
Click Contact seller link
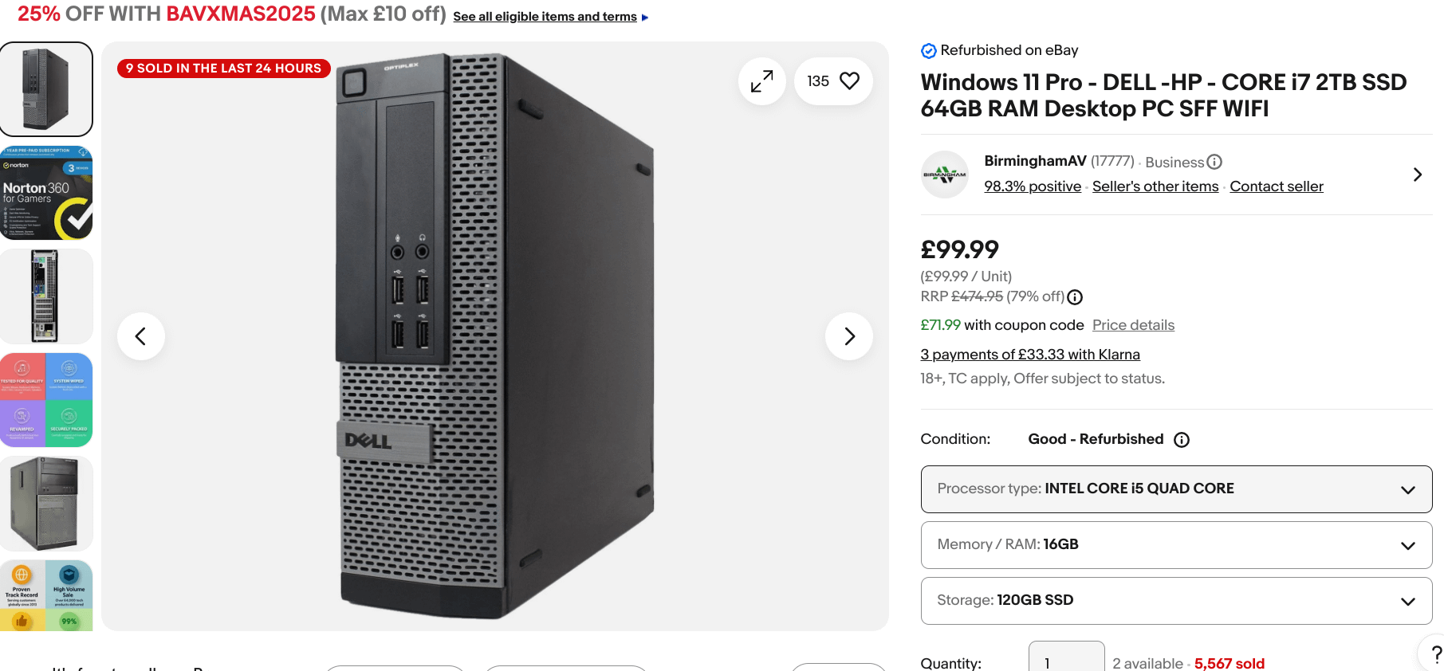(1277, 186)
